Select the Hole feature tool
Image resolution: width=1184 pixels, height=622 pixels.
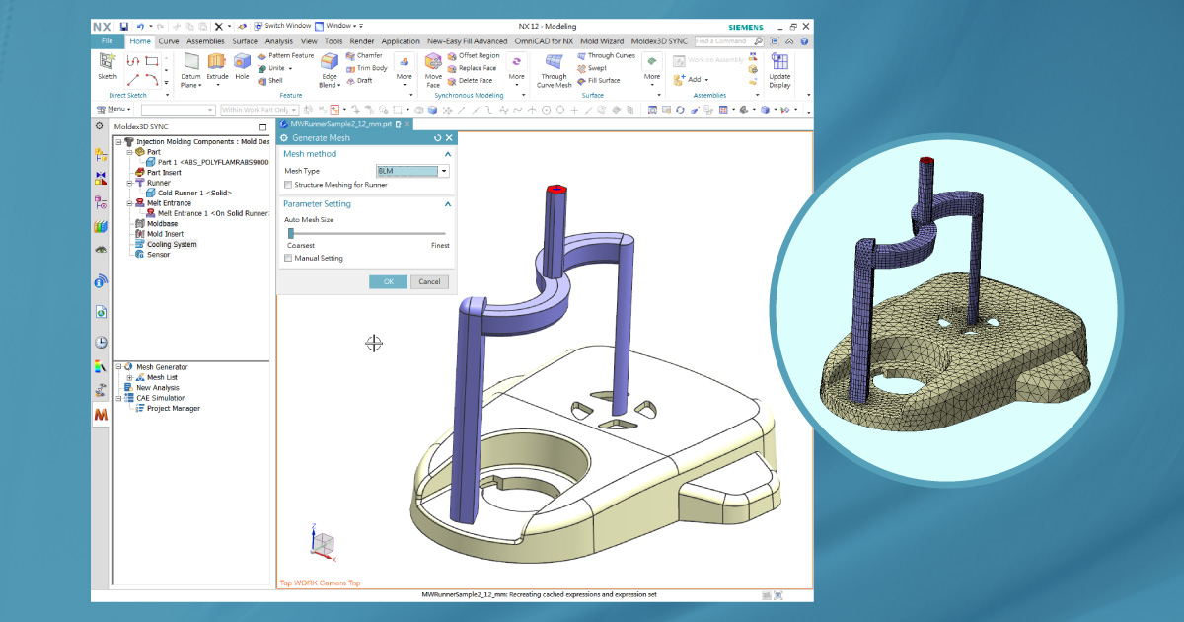[242, 62]
